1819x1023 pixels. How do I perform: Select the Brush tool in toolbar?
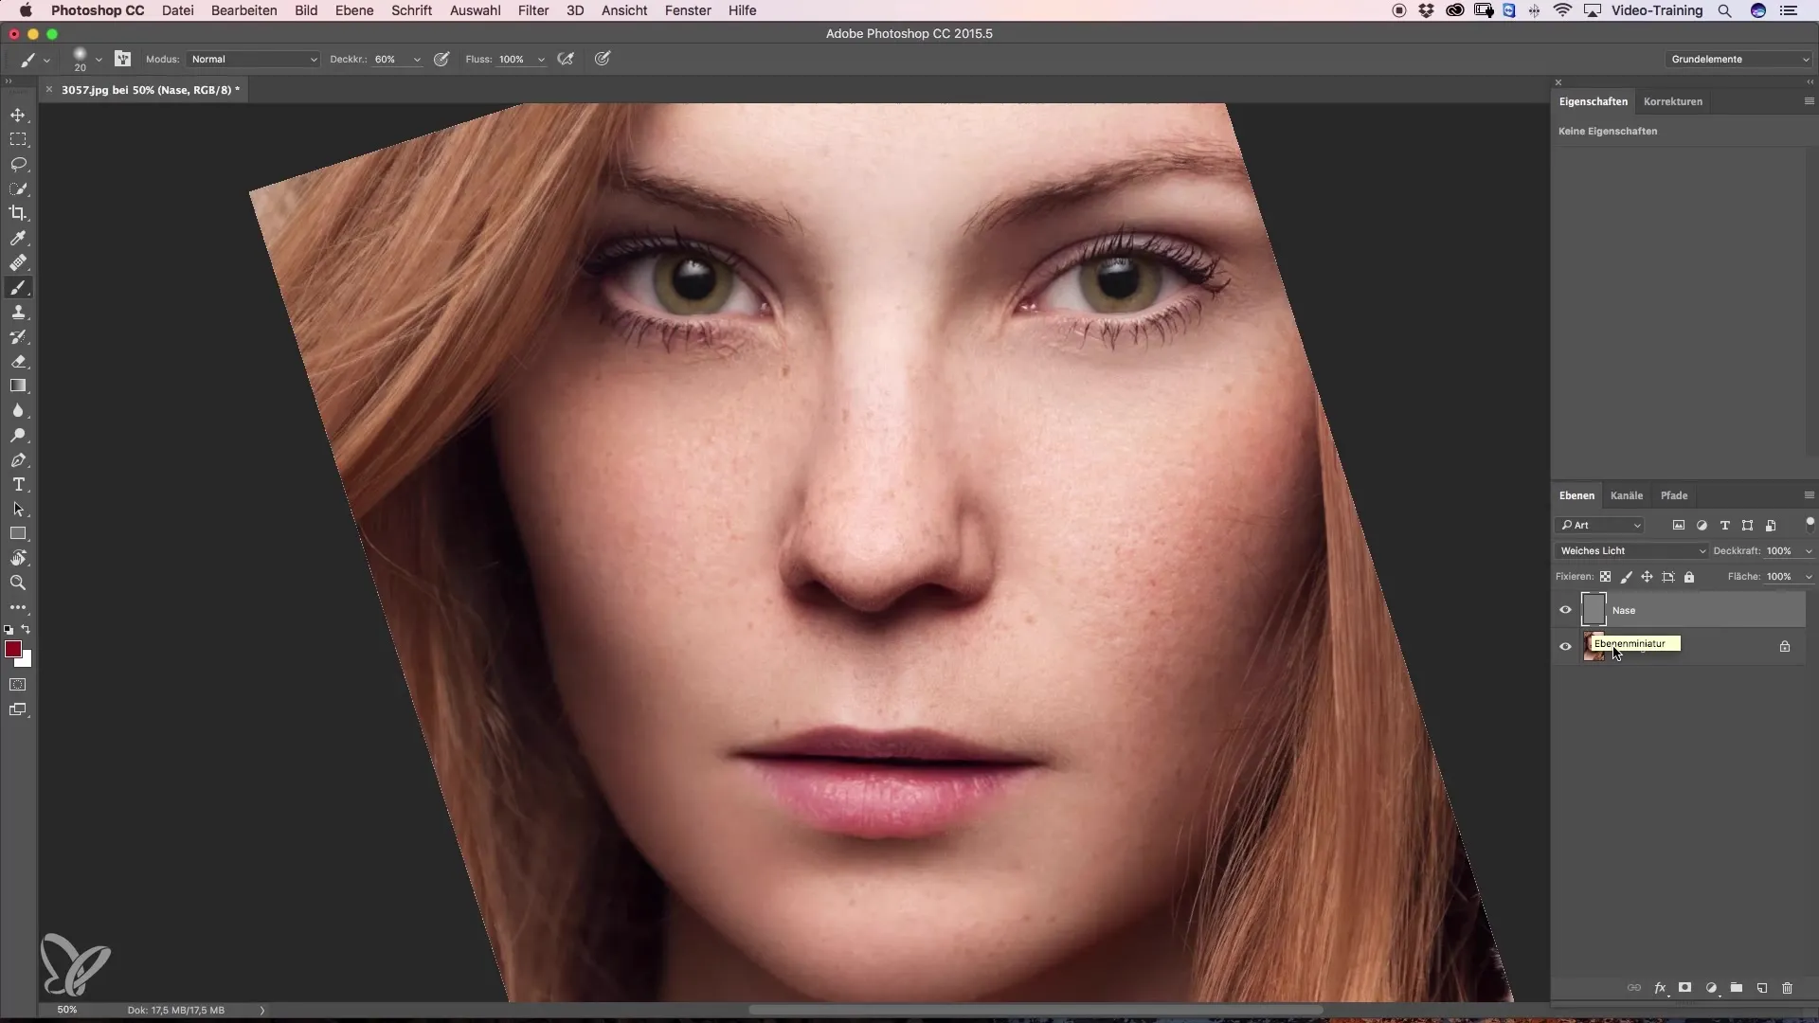coord(18,287)
